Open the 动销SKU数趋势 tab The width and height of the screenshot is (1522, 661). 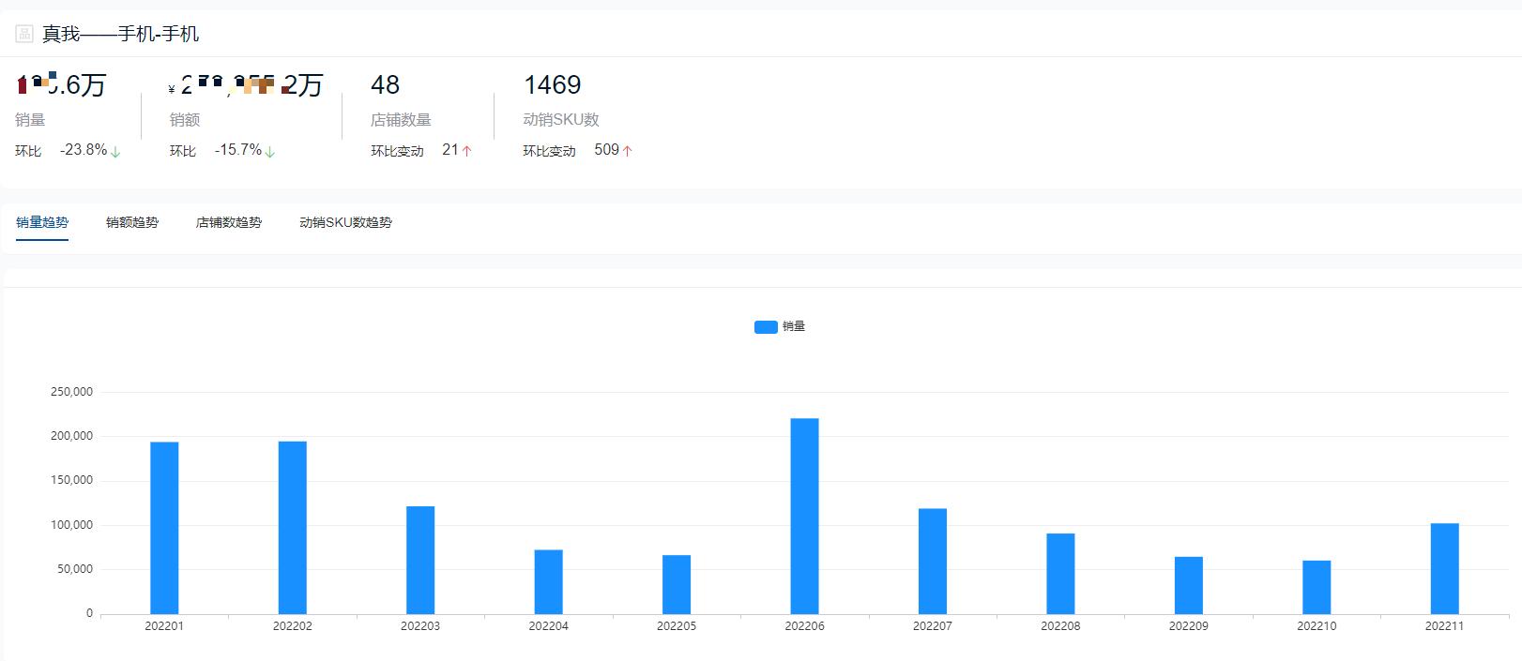(x=345, y=222)
